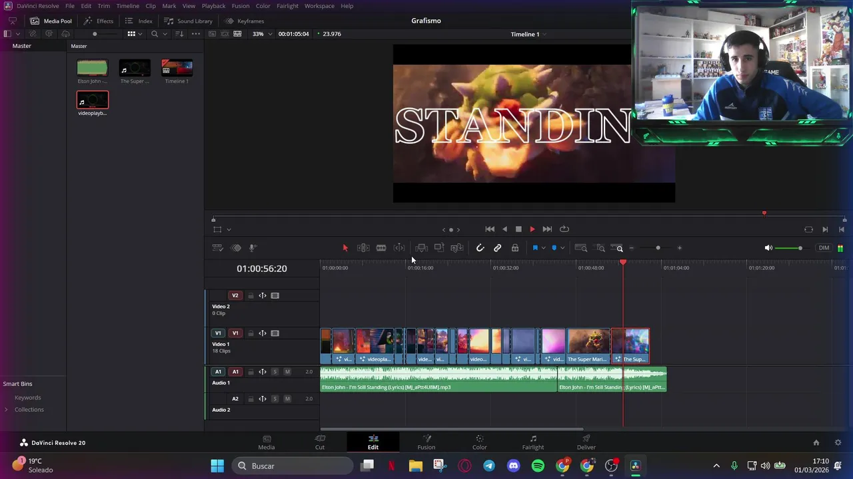Screen dimensions: 853x479
Task: Click the Overwrite Clip icon
Action: [x=439, y=248]
